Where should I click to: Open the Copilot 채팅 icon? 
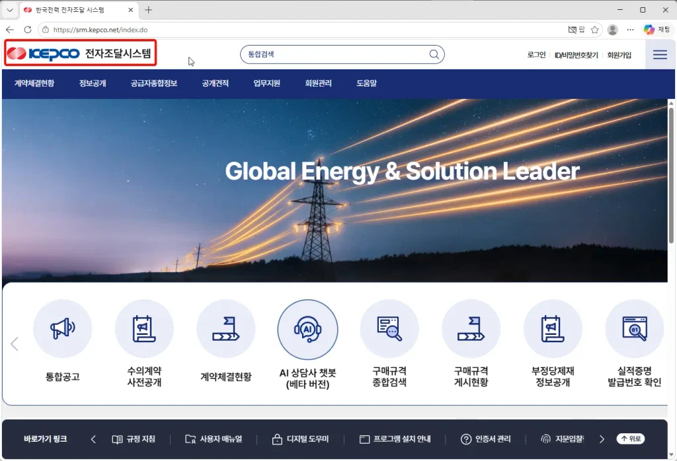[x=657, y=30]
